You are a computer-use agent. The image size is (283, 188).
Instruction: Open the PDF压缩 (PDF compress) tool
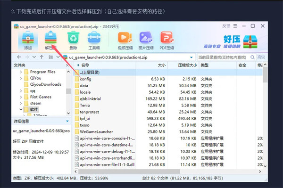point(167,41)
